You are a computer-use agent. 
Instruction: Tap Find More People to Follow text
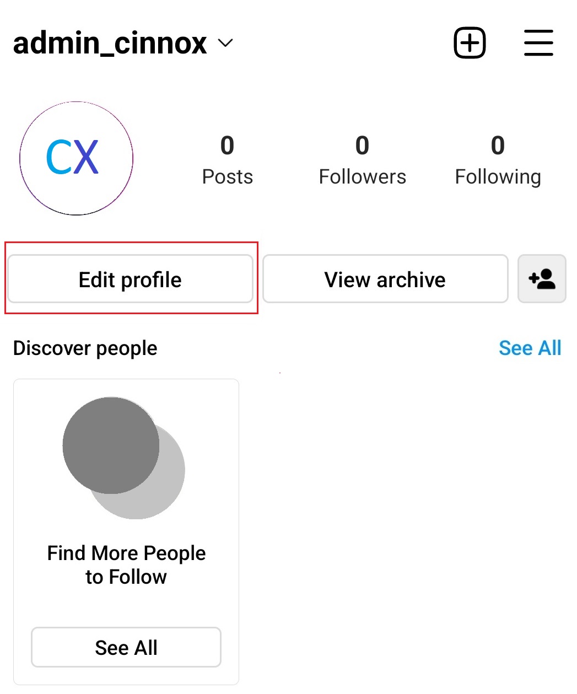tap(126, 564)
